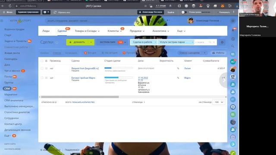Click Обновить кеш refresh icon
Viewport: 276px width, 155px height.
(x=55, y=12)
